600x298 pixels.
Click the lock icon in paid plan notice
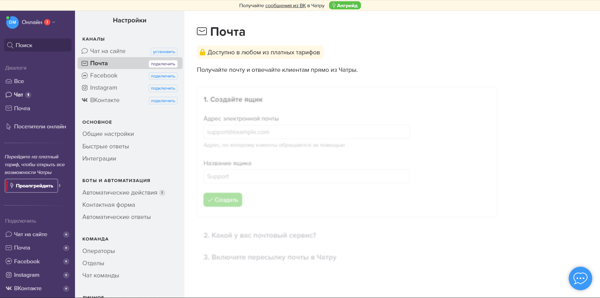(202, 52)
